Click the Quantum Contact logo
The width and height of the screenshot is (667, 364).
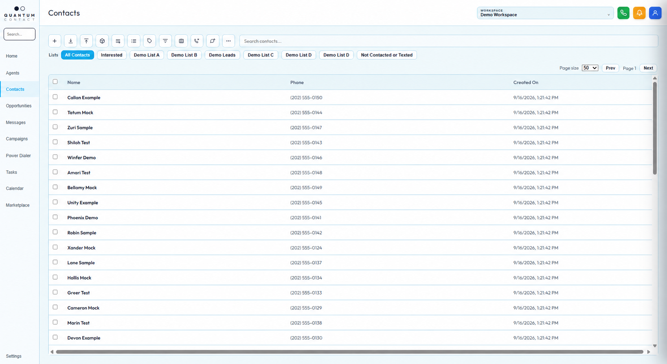(x=19, y=14)
